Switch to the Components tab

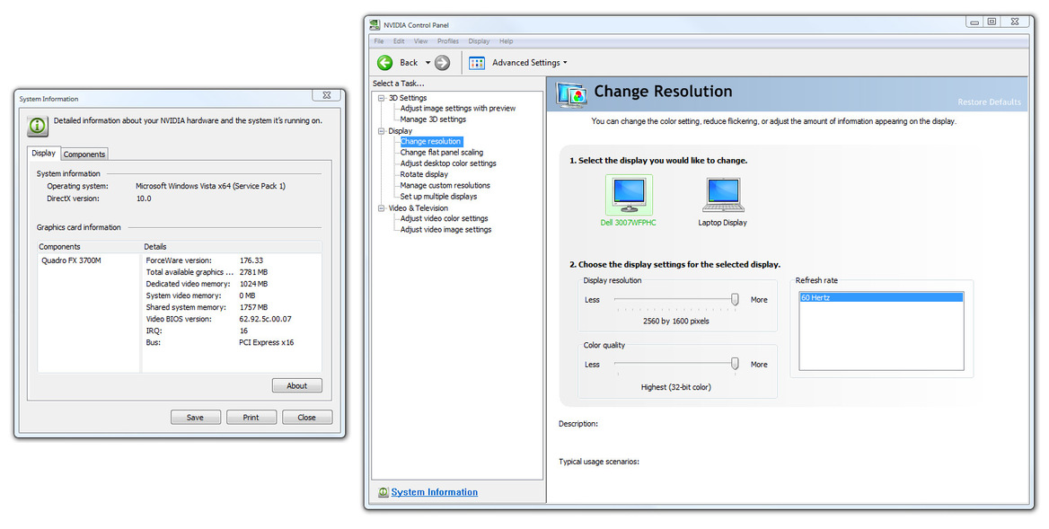click(x=84, y=154)
